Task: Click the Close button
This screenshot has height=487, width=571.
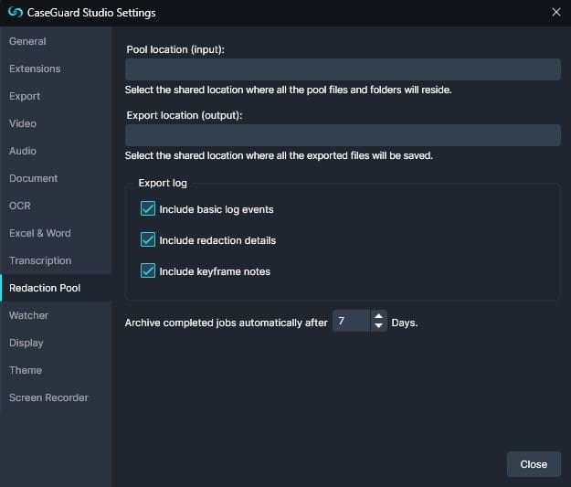Action: 534,464
